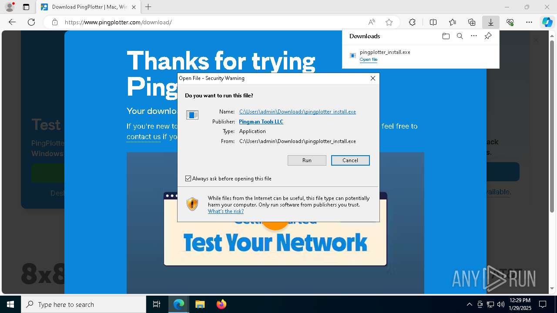The width and height of the screenshot is (557, 313).
Task: Refresh the current page
Action: [x=31, y=22]
